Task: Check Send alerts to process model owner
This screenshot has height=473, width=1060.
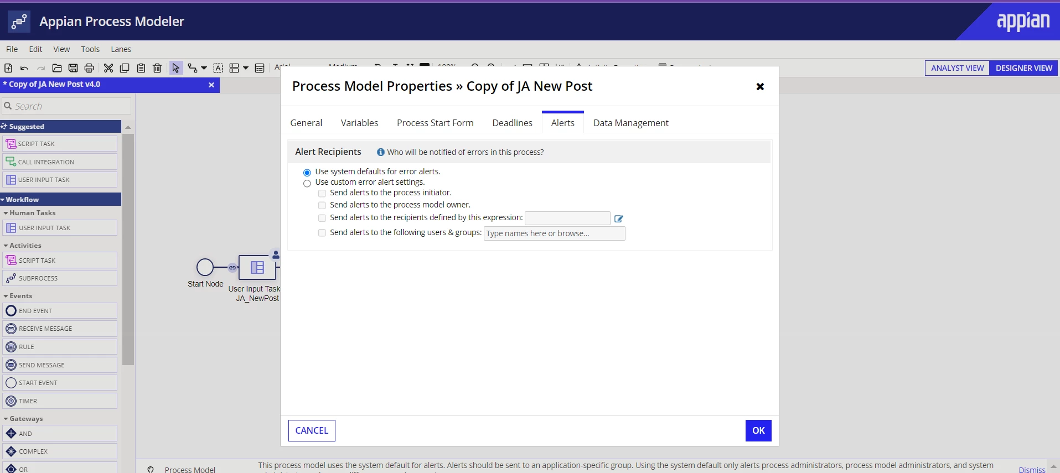Action: [x=322, y=205]
